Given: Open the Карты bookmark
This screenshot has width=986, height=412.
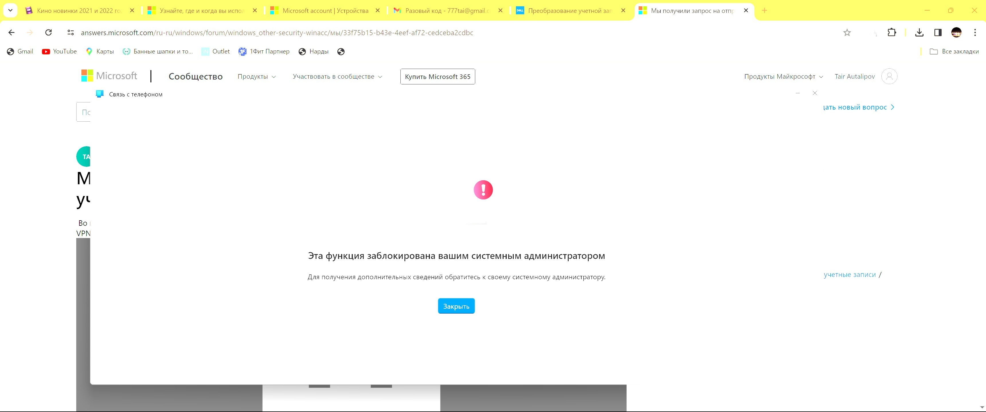Looking at the screenshot, I should click(99, 51).
